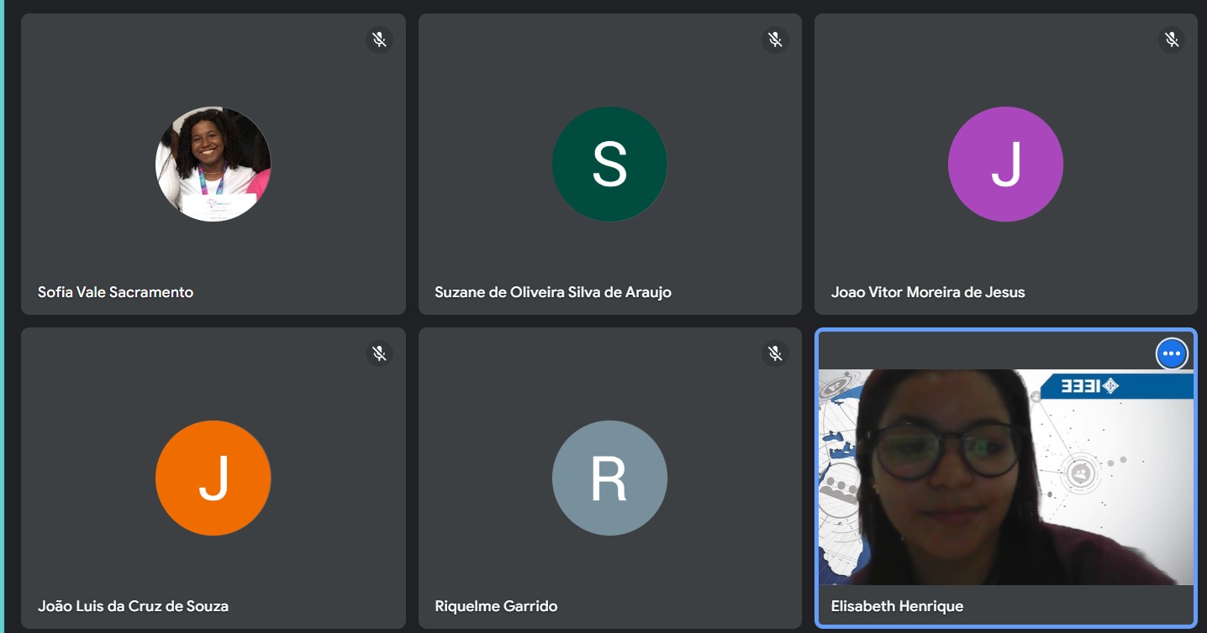This screenshot has height=633, width=1207.
Task: Click the purple J avatar
Action: (x=1005, y=165)
